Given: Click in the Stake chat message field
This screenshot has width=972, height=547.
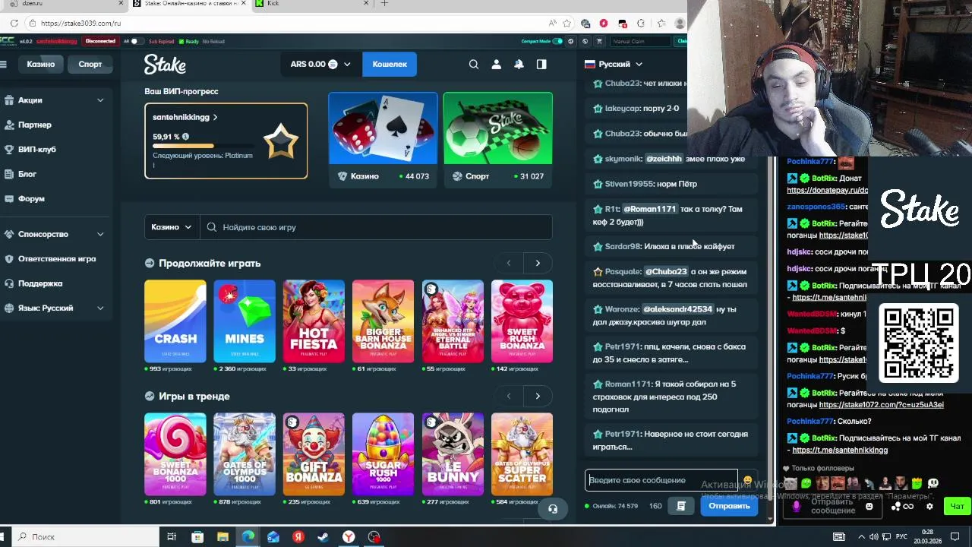Looking at the screenshot, I should (661, 480).
